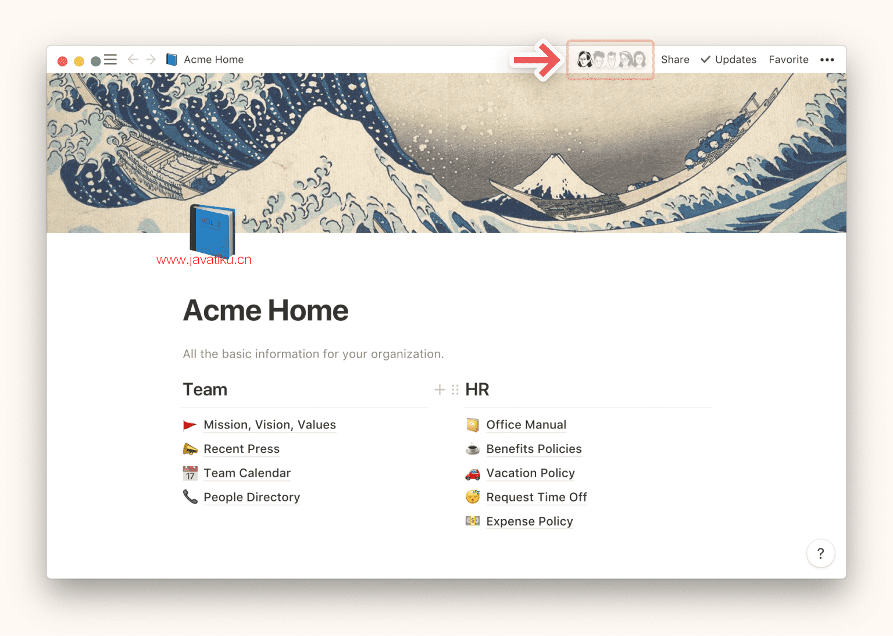
Task: Open the Recent Press page
Action: click(x=242, y=449)
